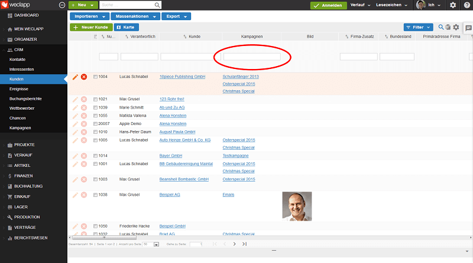
Task: Expand the Lesezeichen menu
Action: tap(391, 5)
